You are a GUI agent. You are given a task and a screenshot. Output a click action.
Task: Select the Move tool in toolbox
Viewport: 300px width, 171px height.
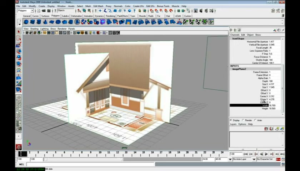pyautogui.click(x=19, y=51)
